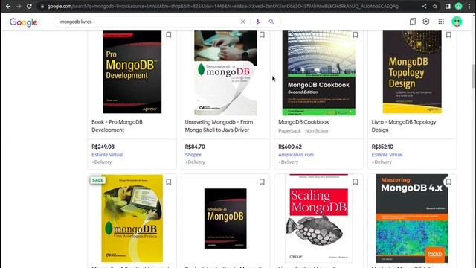
Task: Save MongoDB Cookbook with bookmark icon
Action: 356,35
